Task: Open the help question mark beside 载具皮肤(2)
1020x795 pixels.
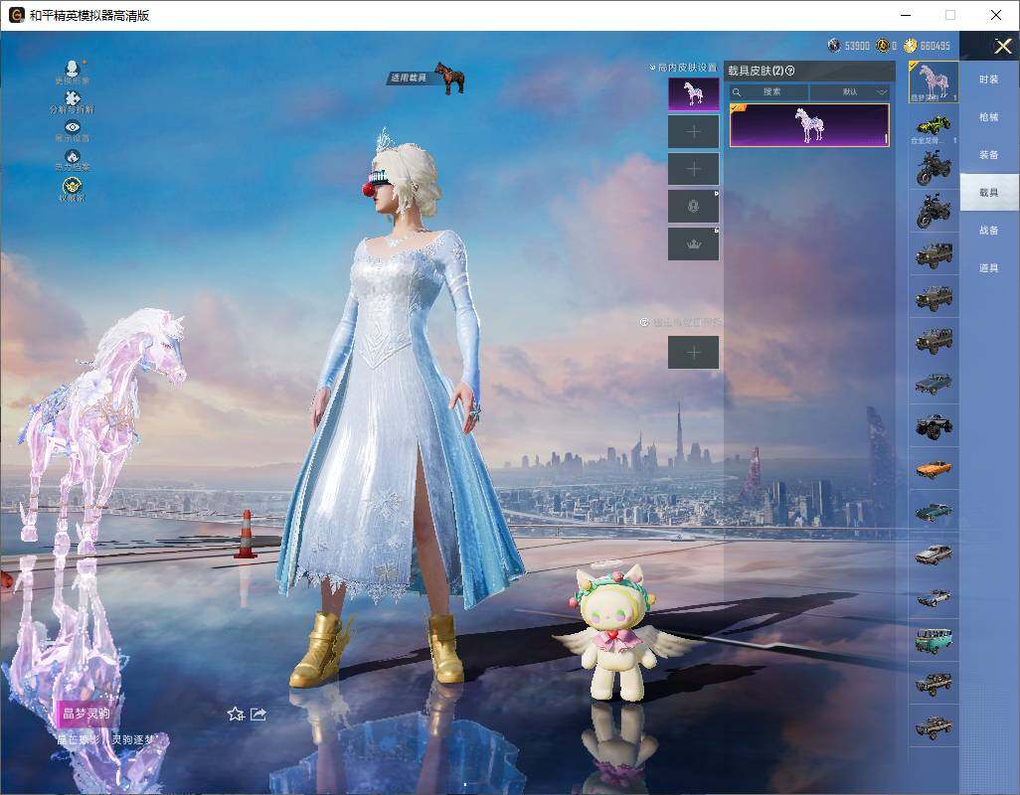Action: [x=790, y=71]
